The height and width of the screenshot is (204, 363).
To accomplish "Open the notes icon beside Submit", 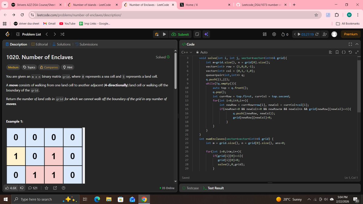I will click(x=197, y=34).
